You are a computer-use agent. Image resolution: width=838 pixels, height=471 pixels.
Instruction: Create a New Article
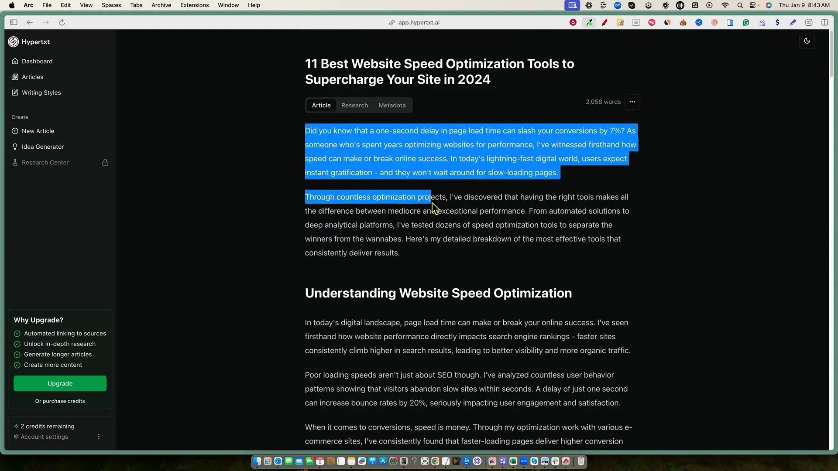(x=38, y=131)
